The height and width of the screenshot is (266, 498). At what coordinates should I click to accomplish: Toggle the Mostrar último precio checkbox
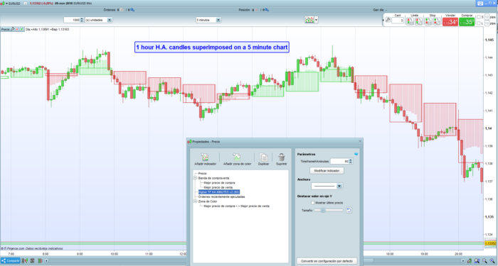(x=312, y=203)
